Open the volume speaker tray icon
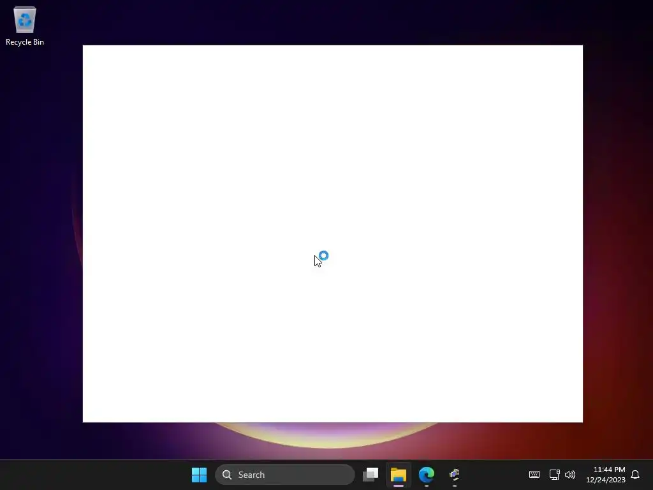 click(570, 475)
